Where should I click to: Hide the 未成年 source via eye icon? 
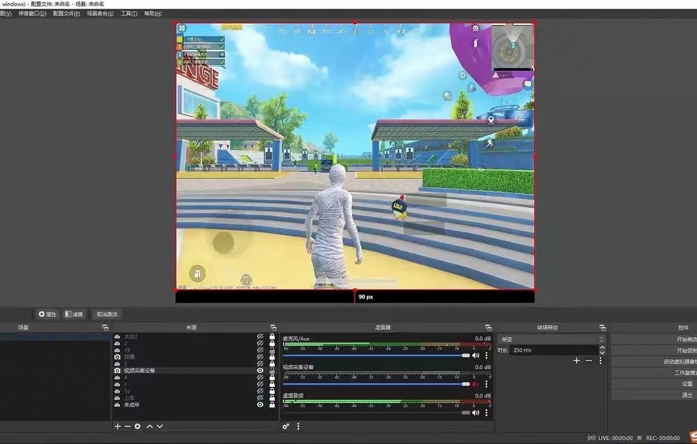[260, 405]
